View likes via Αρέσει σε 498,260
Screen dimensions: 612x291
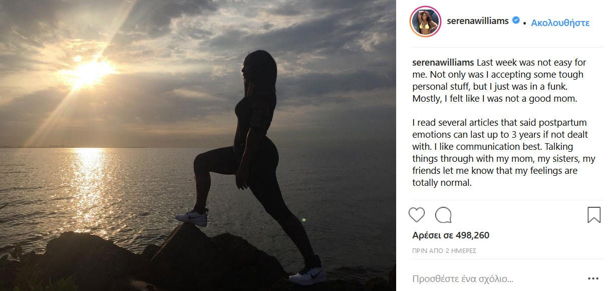(450, 235)
